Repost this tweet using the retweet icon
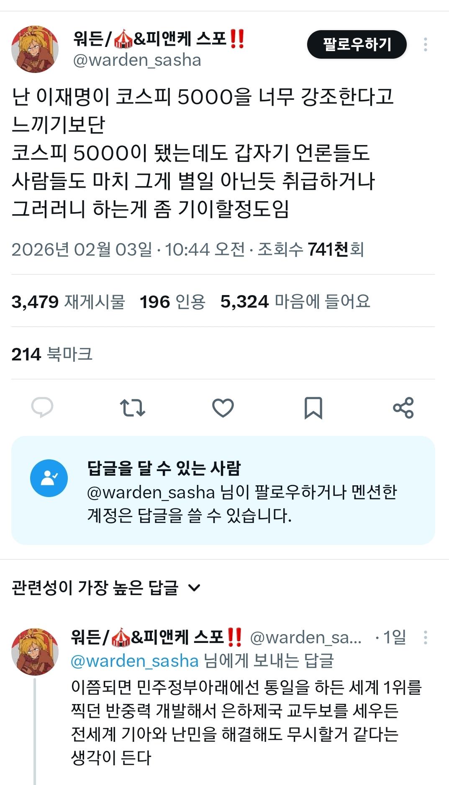Image resolution: width=449 pixels, height=785 pixels. [132, 407]
